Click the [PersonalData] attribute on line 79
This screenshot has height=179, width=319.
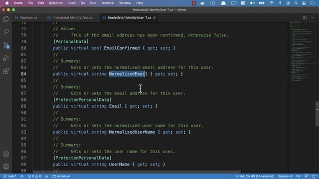[71, 42]
